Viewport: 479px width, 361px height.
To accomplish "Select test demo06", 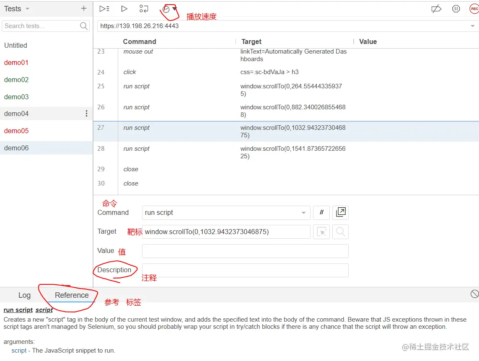I will click(47, 148).
